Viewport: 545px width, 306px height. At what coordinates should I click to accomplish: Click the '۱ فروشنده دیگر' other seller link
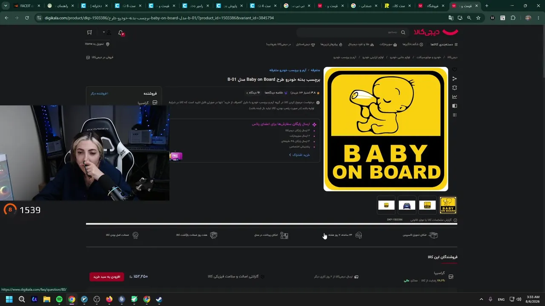click(x=99, y=93)
